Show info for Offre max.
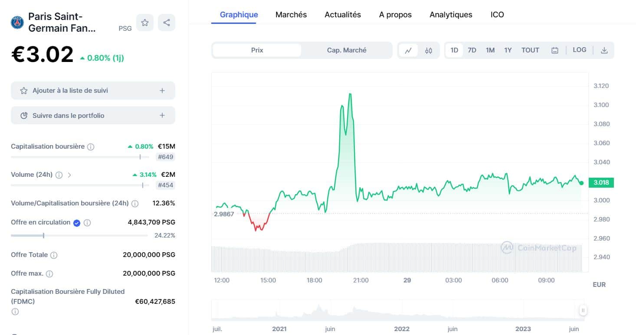This screenshot has height=335, width=636. (x=49, y=274)
